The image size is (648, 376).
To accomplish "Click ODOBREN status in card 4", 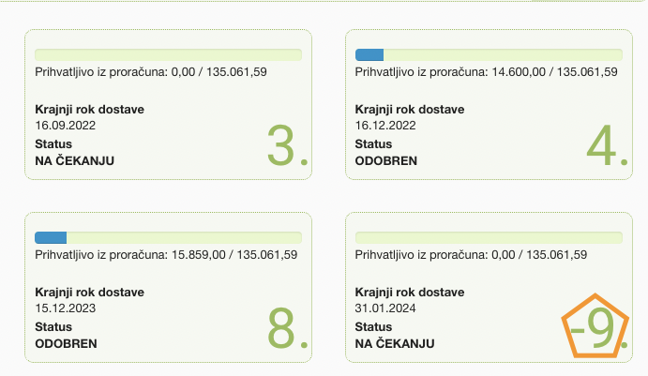I will point(386,160).
